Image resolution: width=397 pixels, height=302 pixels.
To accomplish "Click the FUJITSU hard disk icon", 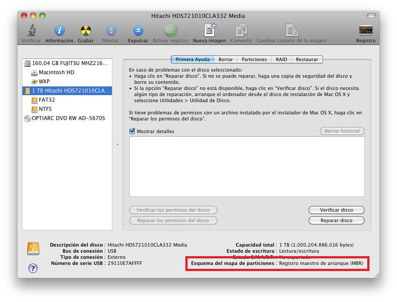I will click(x=28, y=63).
